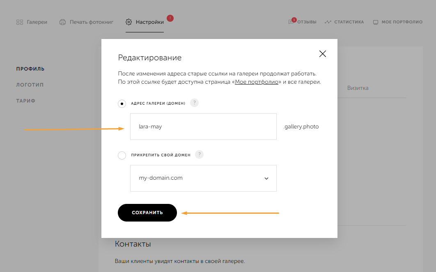
Task: Click the reviews chat bubble icon
Action: click(x=291, y=22)
